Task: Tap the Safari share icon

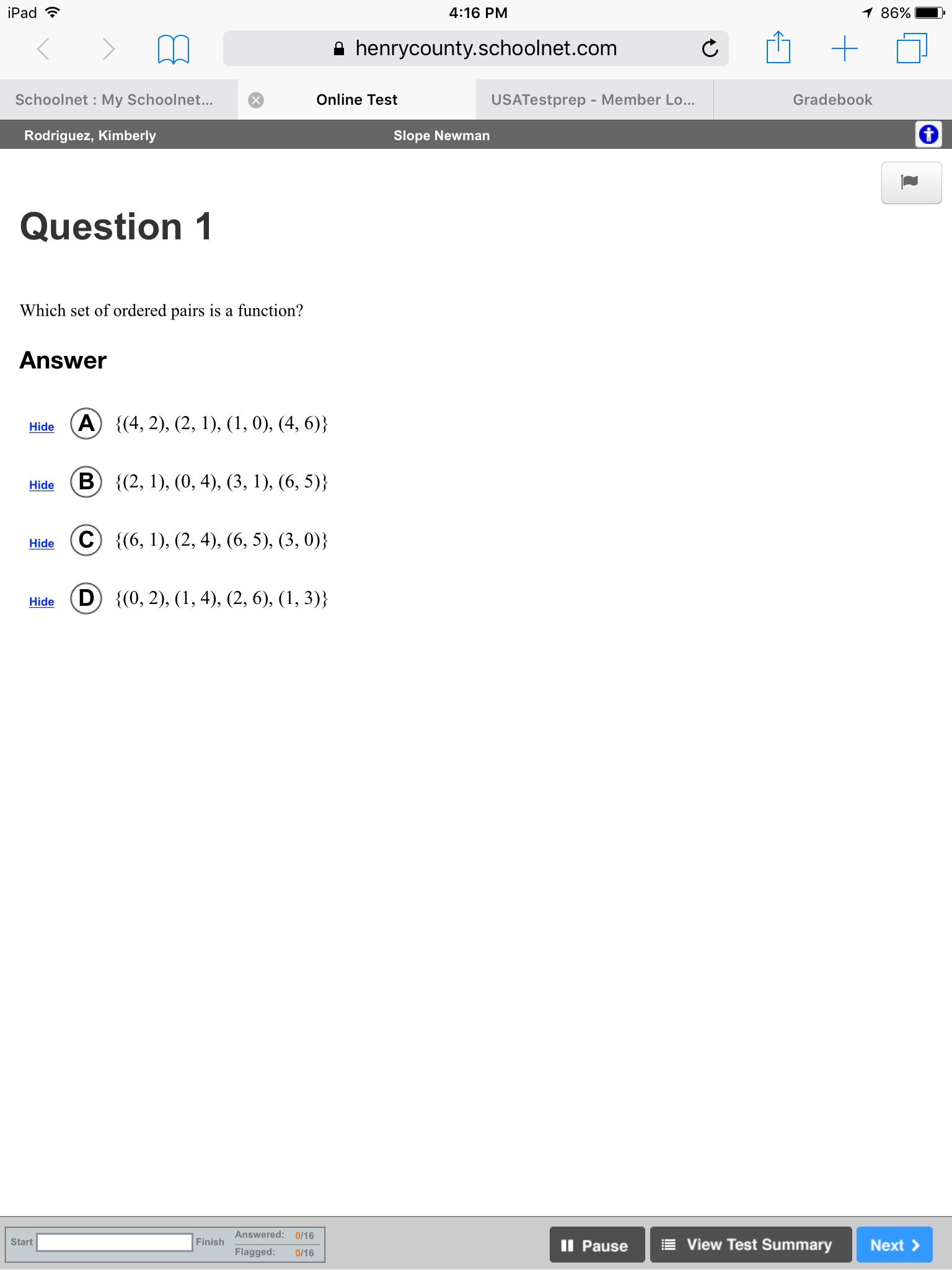Action: [x=778, y=47]
